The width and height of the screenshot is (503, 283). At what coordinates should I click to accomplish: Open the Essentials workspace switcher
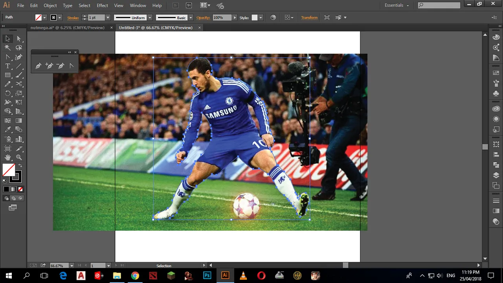pos(397,5)
